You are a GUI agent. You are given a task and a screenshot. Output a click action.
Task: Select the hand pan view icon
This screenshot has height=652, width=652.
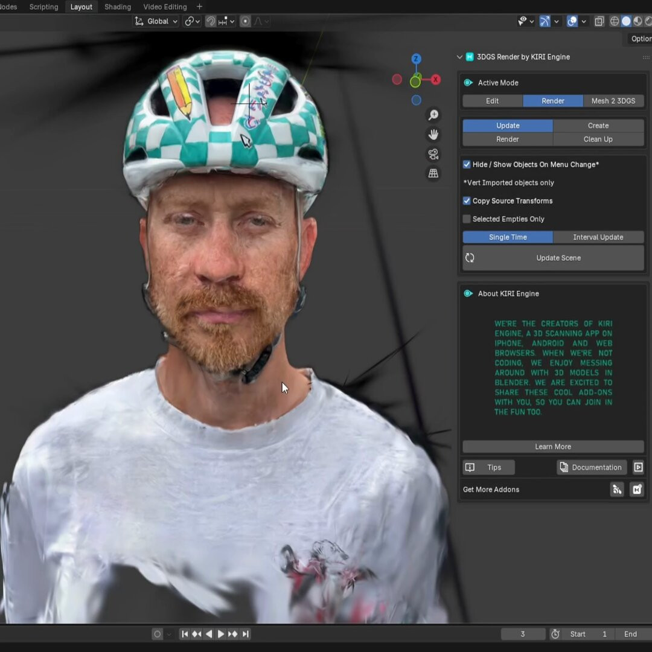coord(433,134)
